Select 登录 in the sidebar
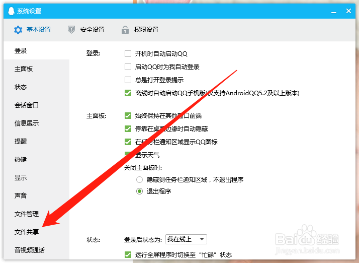 (36, 50)
